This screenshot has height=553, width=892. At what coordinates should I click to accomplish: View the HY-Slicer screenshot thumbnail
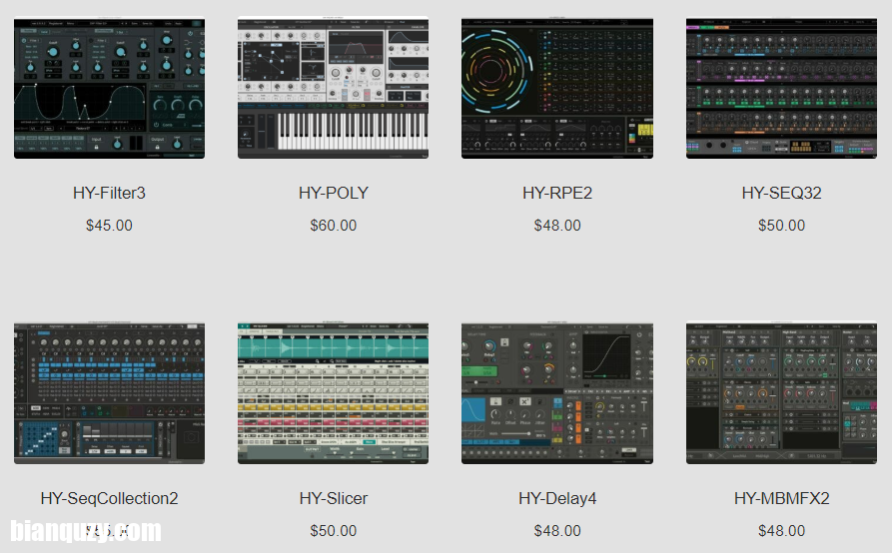point(333,393)
